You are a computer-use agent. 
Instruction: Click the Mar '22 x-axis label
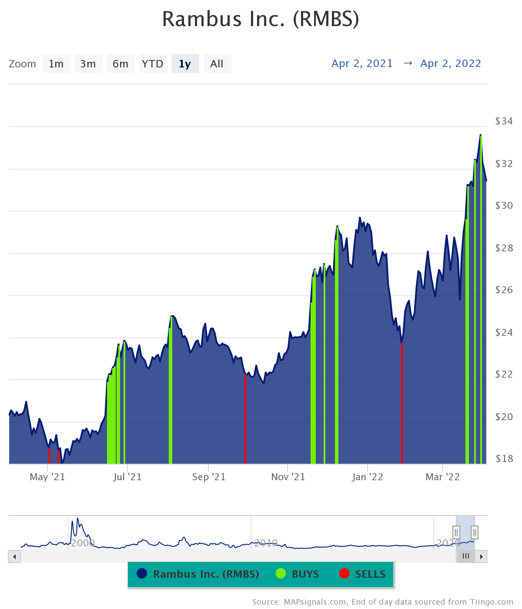click(x=442, y=477)
